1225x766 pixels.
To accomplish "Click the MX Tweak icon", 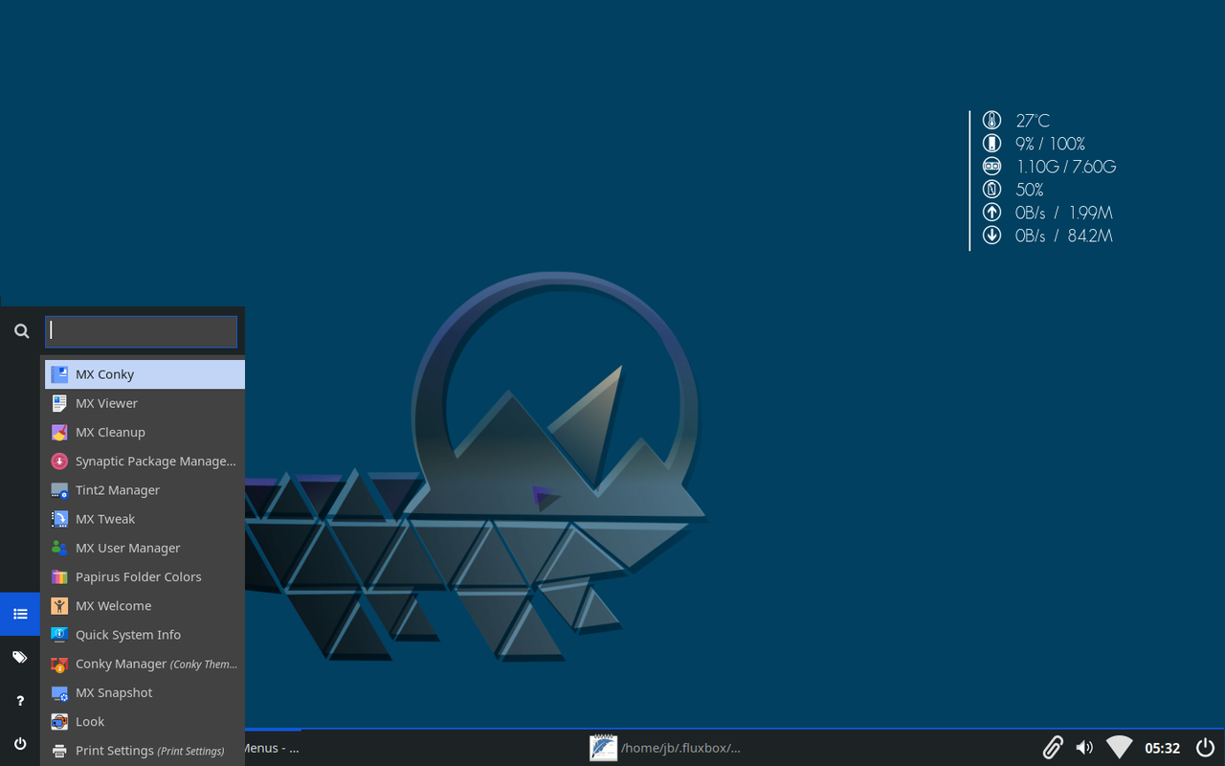I will pyautogui.click(x=59, y=519).
